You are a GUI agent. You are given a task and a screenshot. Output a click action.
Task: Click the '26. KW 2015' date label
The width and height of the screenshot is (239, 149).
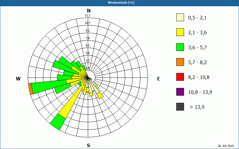pyautogui.click(x=226, y=146)
